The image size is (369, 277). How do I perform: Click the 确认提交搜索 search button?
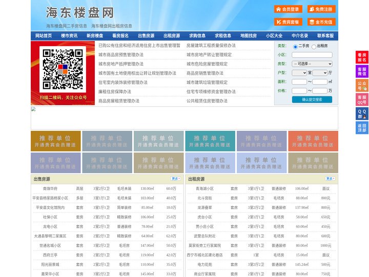312,100
